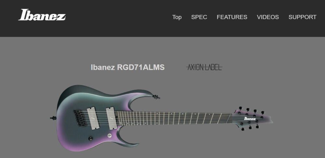Go to the SPEC section
325x158 pixels.
(199, 17)
